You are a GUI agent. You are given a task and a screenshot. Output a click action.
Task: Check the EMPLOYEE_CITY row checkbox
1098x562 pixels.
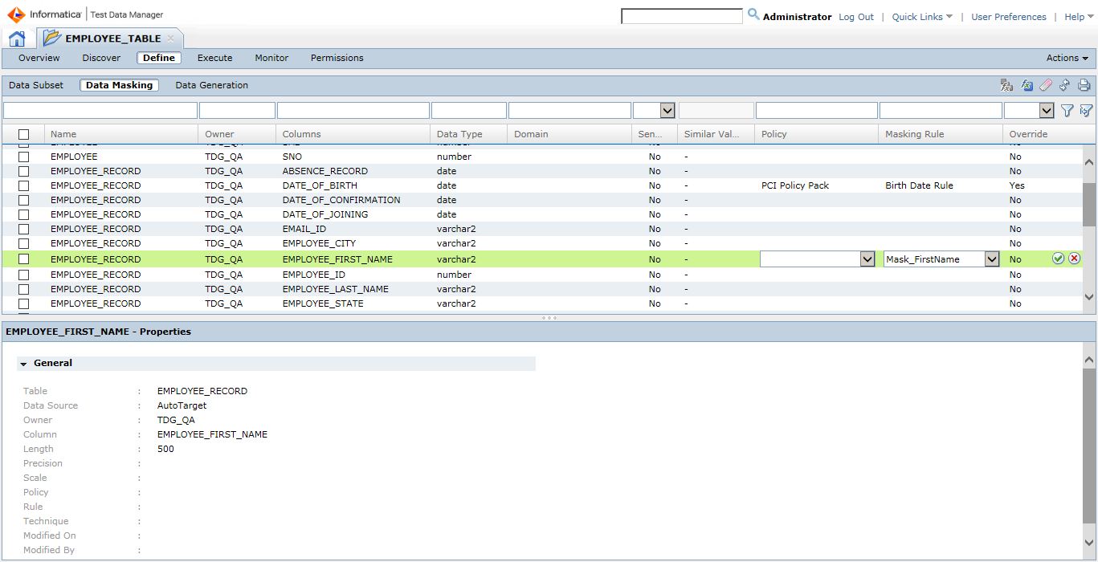tap(23, 243)
